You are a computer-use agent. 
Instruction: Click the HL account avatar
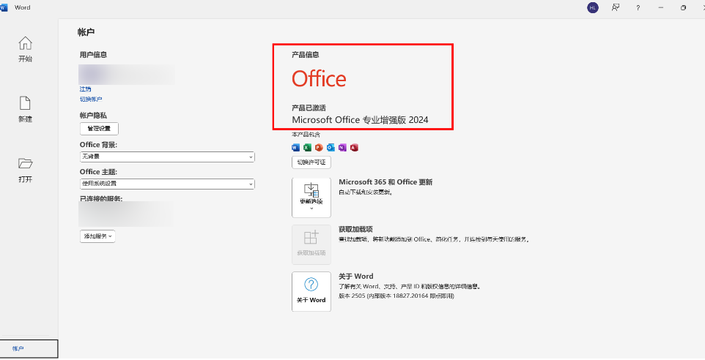tap(593, 7)
